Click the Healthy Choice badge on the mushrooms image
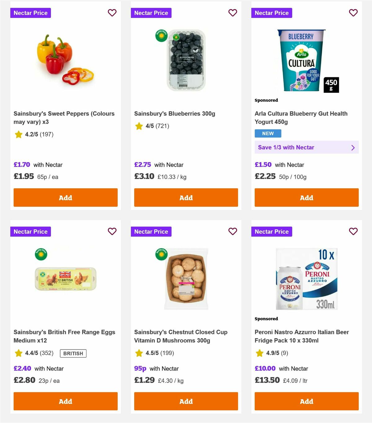This screenshot has height=423, width=372. click(162, 254)
